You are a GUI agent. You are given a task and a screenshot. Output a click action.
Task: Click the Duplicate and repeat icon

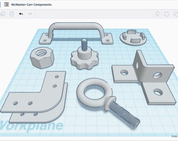(x=3, y=14)
